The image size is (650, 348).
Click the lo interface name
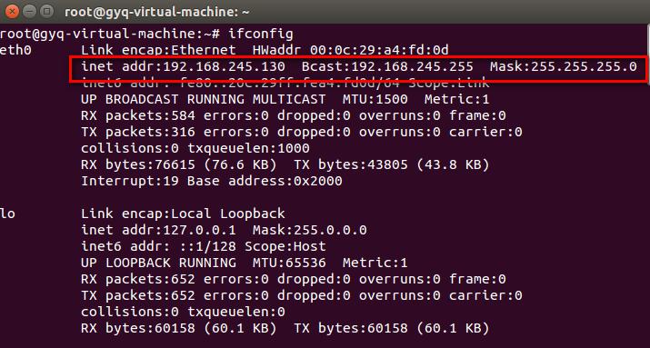coord(7,214)
